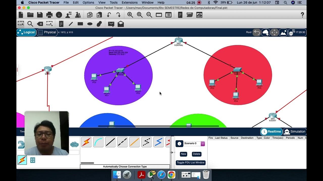Activate the Delete tool
This screenshot has width=323, height=181.
[40, 24]
